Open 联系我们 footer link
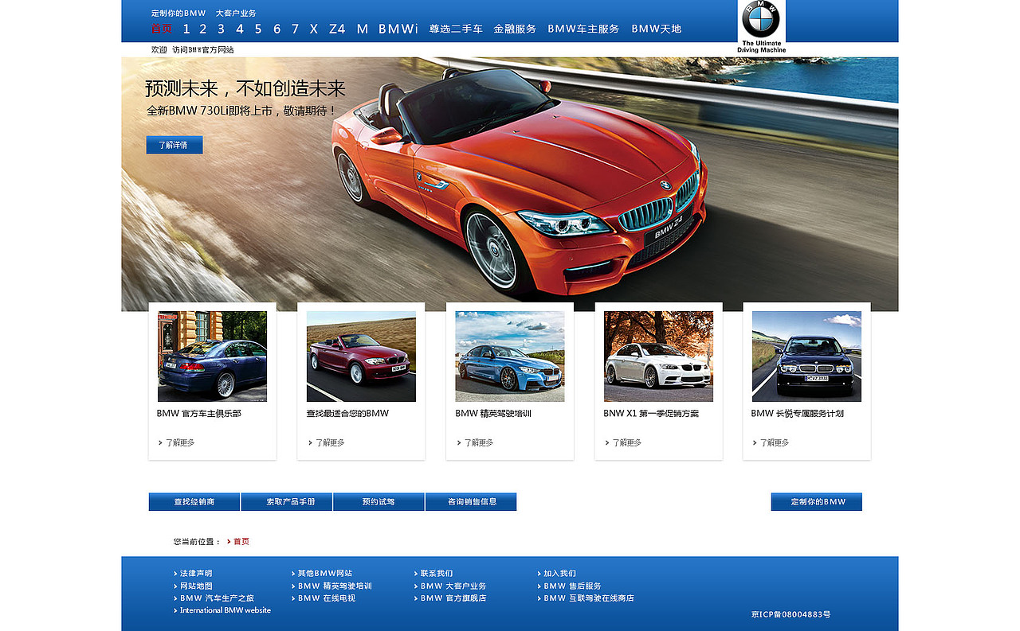Image resolution: width=1020 pixels, height=631 pixels. 437,574
